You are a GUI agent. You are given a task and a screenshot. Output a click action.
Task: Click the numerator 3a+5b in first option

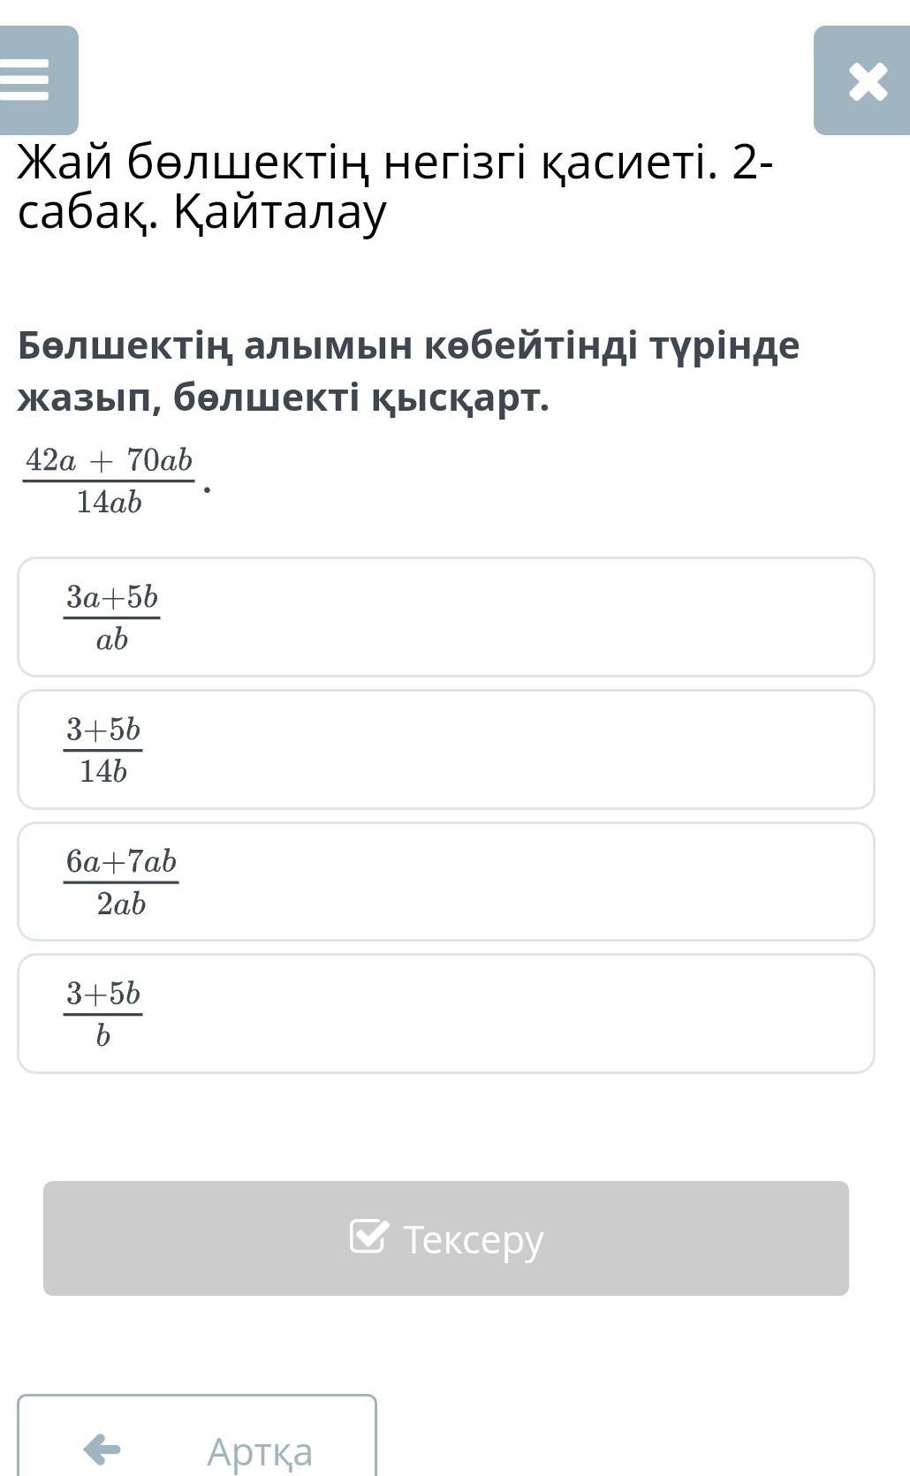pyautogui.click(x=112, y=597)
